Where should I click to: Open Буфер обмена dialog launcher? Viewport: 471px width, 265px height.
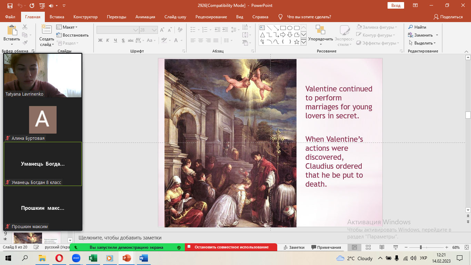(x=33, y=51)
